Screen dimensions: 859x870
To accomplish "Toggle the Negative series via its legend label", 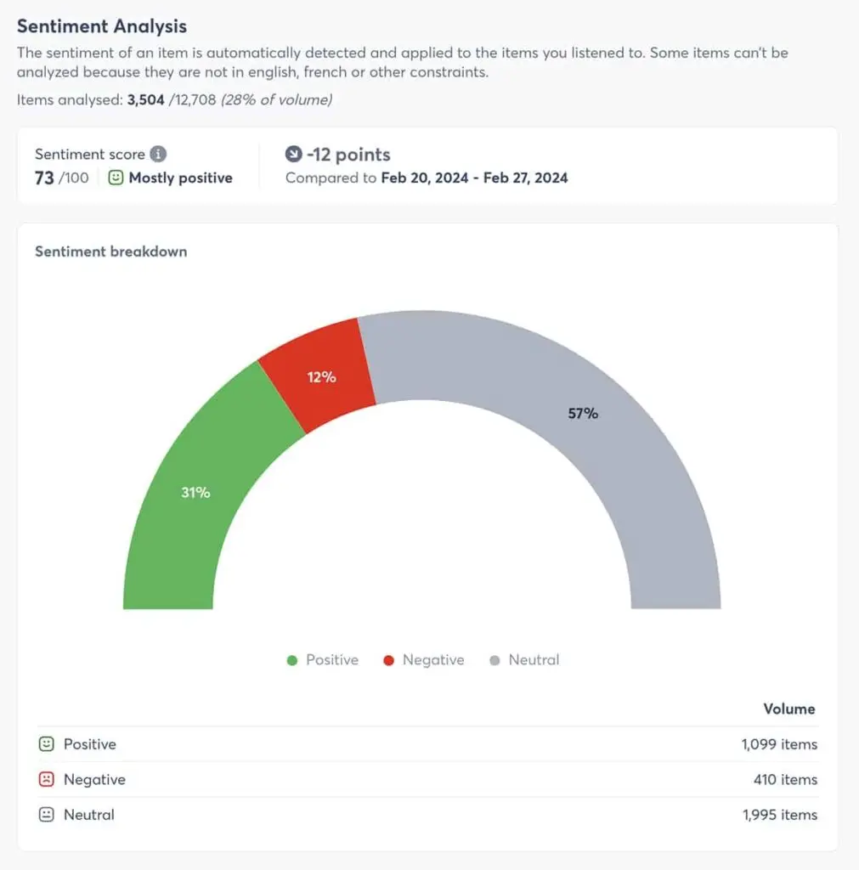I will coord(433,659).
